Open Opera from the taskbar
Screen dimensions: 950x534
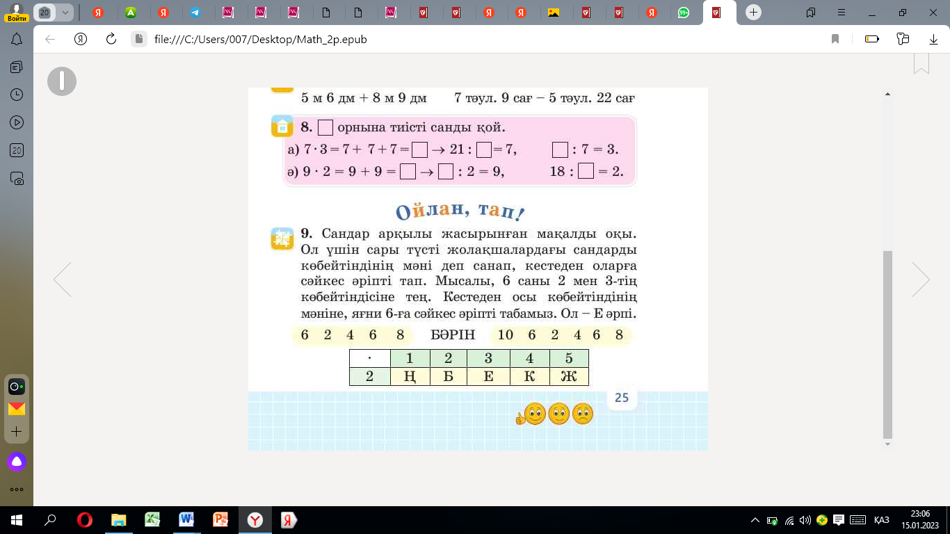pos(85,520)
